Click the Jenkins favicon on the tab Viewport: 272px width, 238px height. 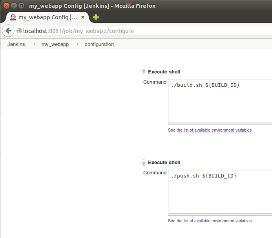coord(13,17)
